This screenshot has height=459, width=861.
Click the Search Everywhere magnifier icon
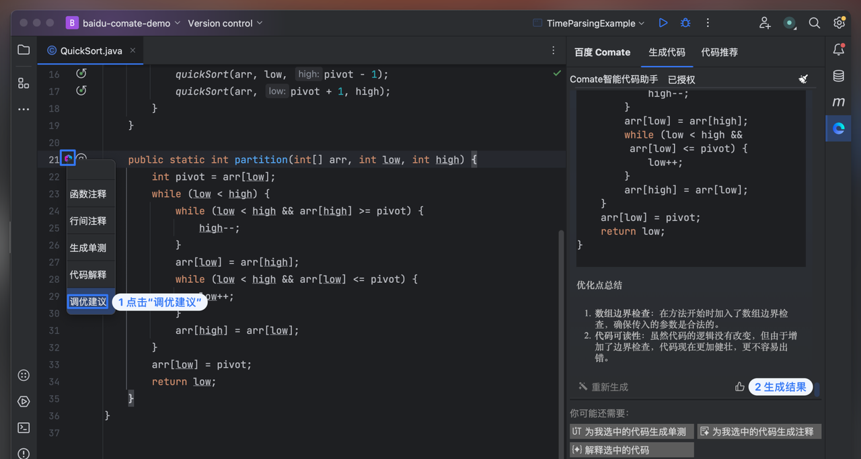point(814,23)
